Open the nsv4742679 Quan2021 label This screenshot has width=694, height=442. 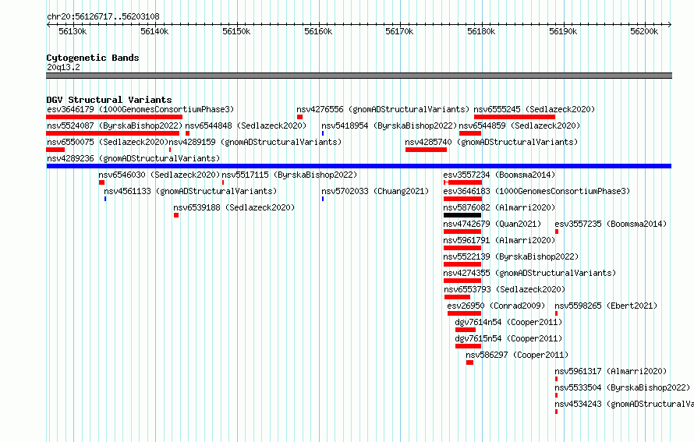(492, 224)
